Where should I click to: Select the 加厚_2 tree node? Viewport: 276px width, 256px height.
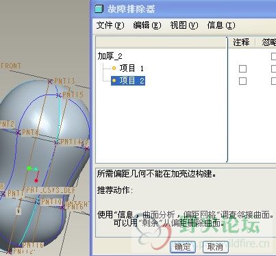click(x=110, y=56)
